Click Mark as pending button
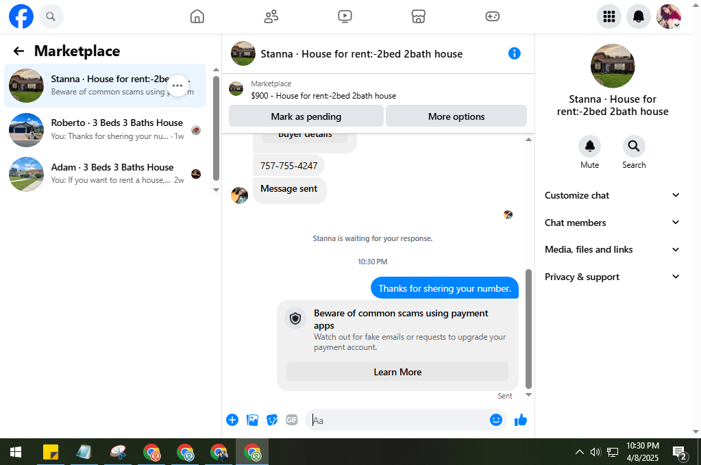701x465 pixels. (x=306, y=116)
